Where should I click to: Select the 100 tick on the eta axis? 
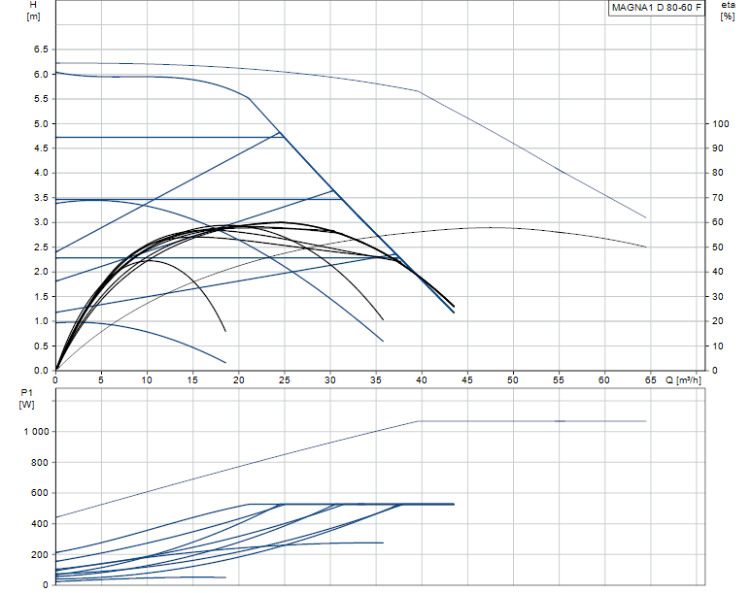720,123
